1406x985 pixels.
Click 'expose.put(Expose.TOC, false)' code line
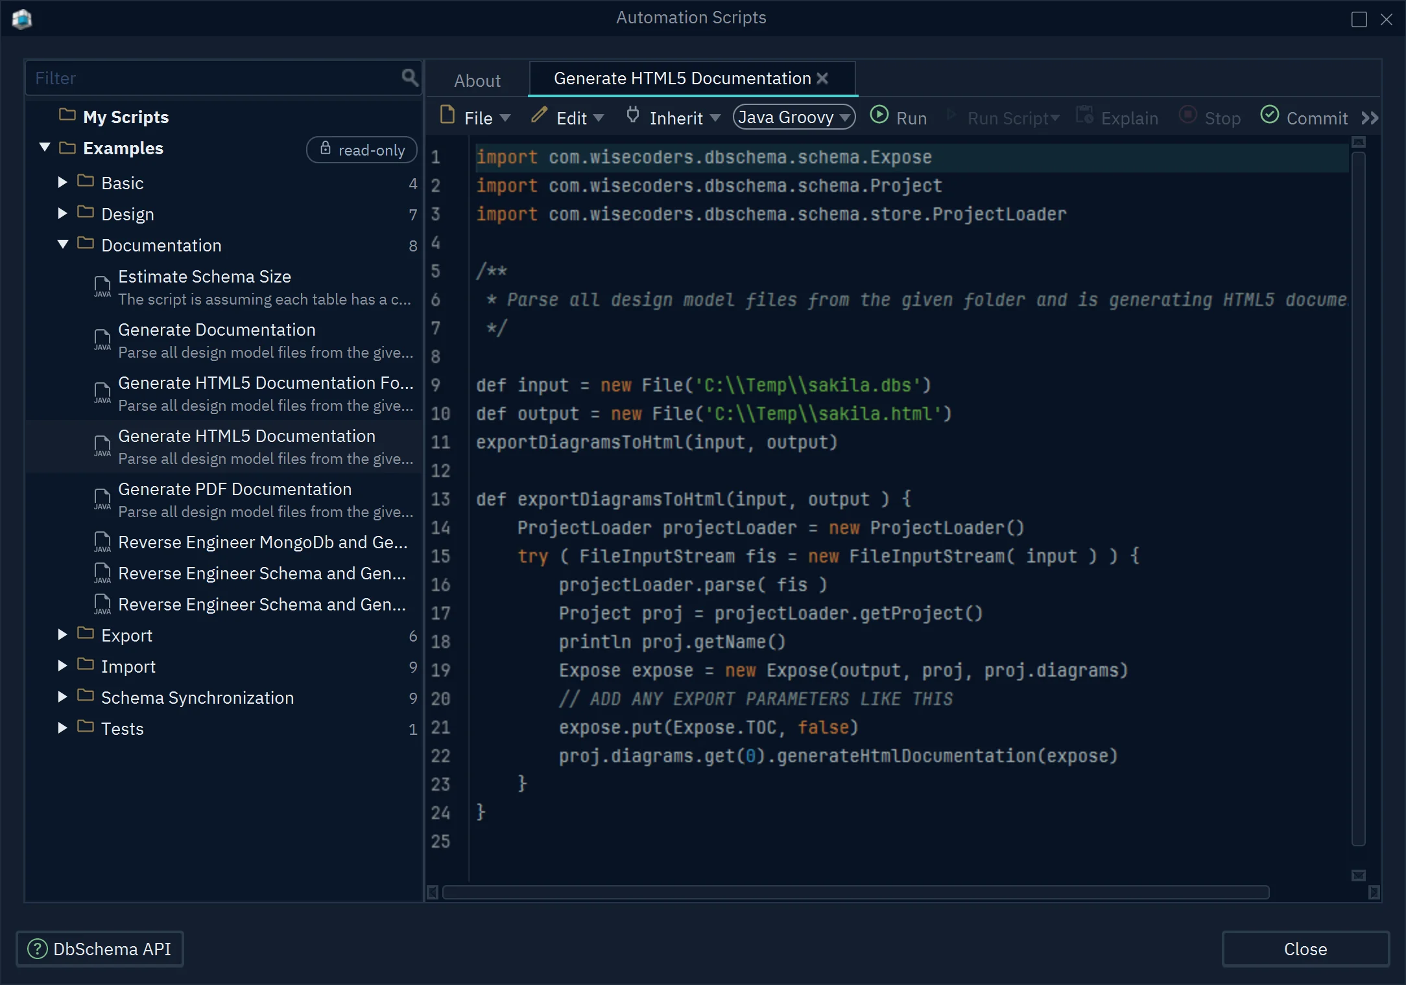pyautogui.click(x=708, y=727)
